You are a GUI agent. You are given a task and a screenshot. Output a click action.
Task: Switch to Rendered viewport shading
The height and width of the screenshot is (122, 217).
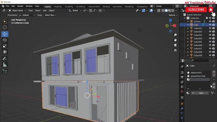pos(173,11)
